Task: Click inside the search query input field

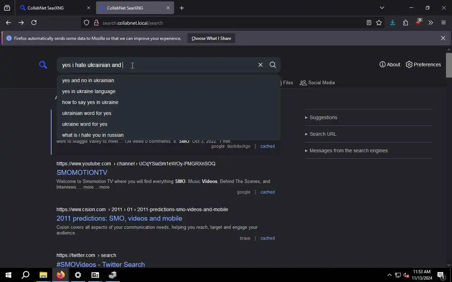Action: [157, 65]
